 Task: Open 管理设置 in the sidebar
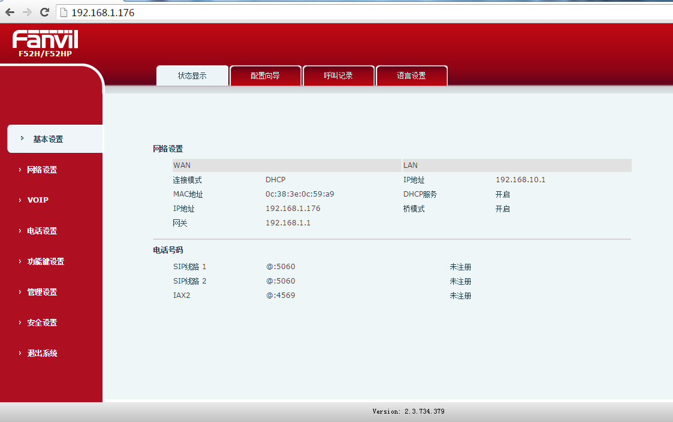tap(42, 292)
